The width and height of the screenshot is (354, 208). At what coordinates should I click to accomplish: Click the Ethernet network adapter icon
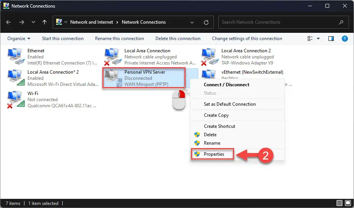(15, 56)
